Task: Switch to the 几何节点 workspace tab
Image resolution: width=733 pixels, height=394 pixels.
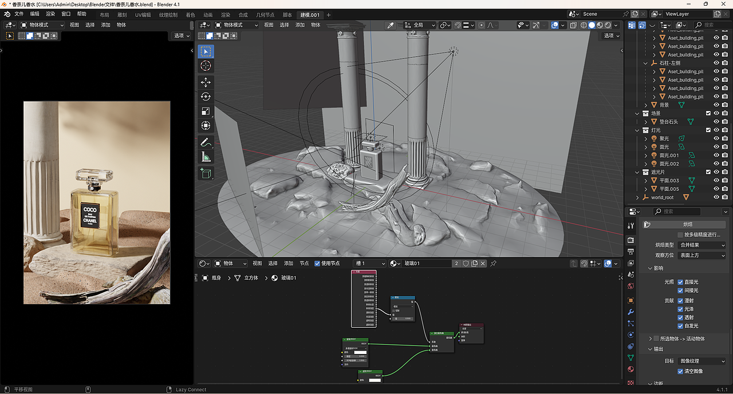Action: tap(266, 15)
